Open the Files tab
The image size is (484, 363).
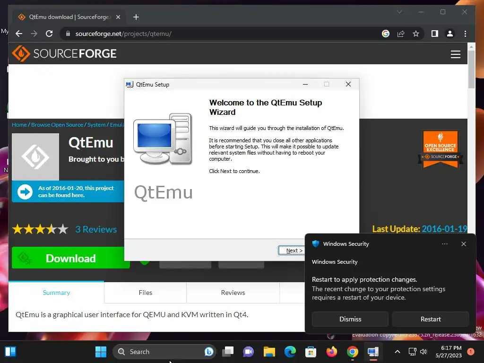click(x=146, y=292)
